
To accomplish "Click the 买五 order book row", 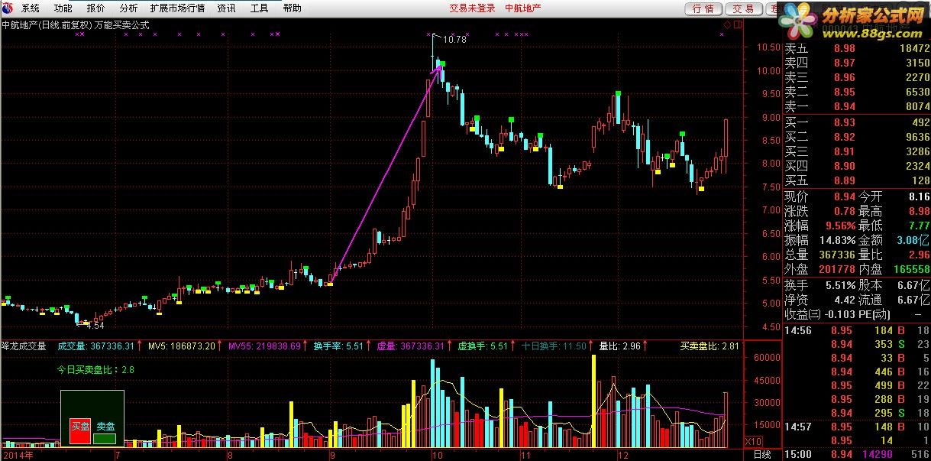I will 857,180.
